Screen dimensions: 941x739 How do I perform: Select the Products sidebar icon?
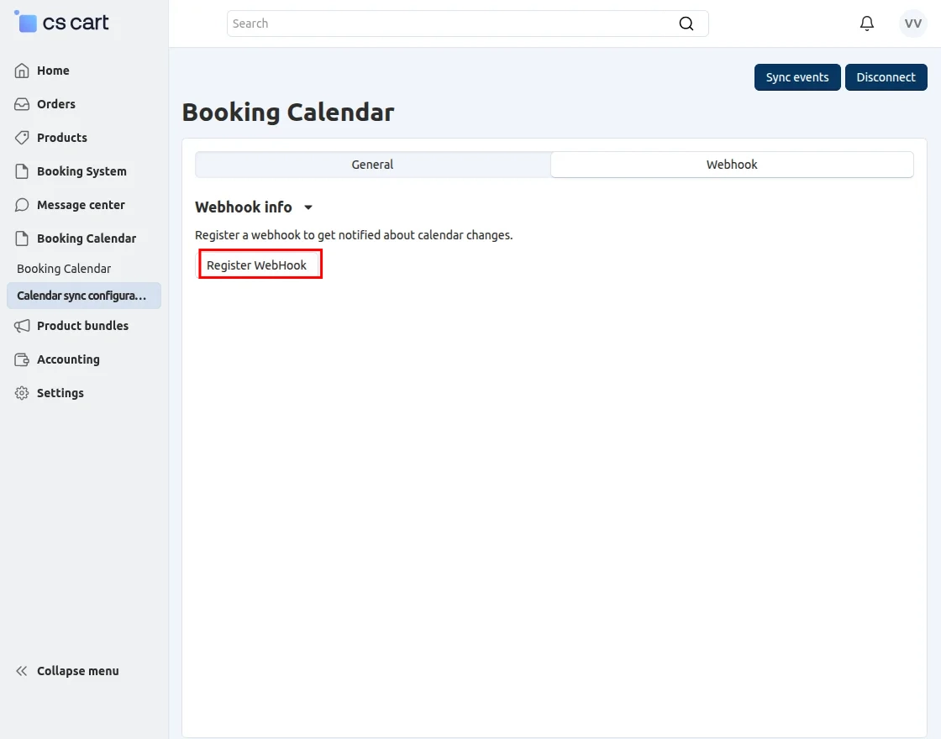21,138
